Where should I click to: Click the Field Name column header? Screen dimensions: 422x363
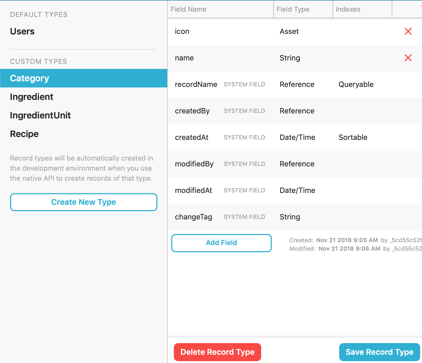click(x=188, y=9)
